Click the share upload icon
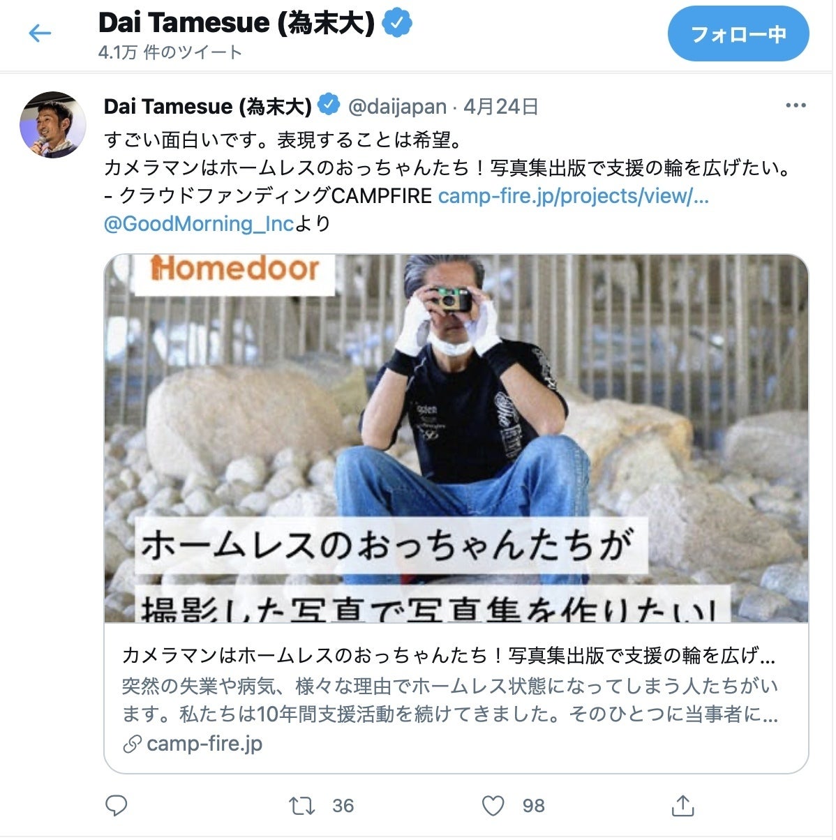The width and height of the screenshot is (836, 840). 682,805
